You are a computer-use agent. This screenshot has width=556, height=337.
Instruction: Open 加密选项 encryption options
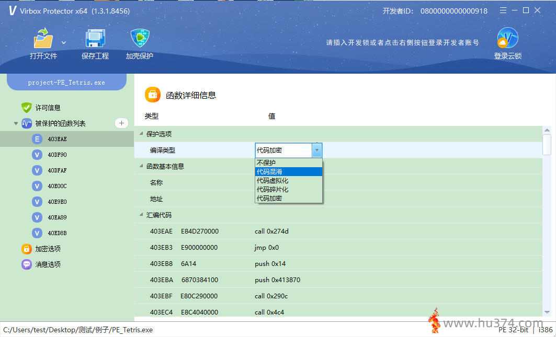pyautogui.click(x=48, y=249)
